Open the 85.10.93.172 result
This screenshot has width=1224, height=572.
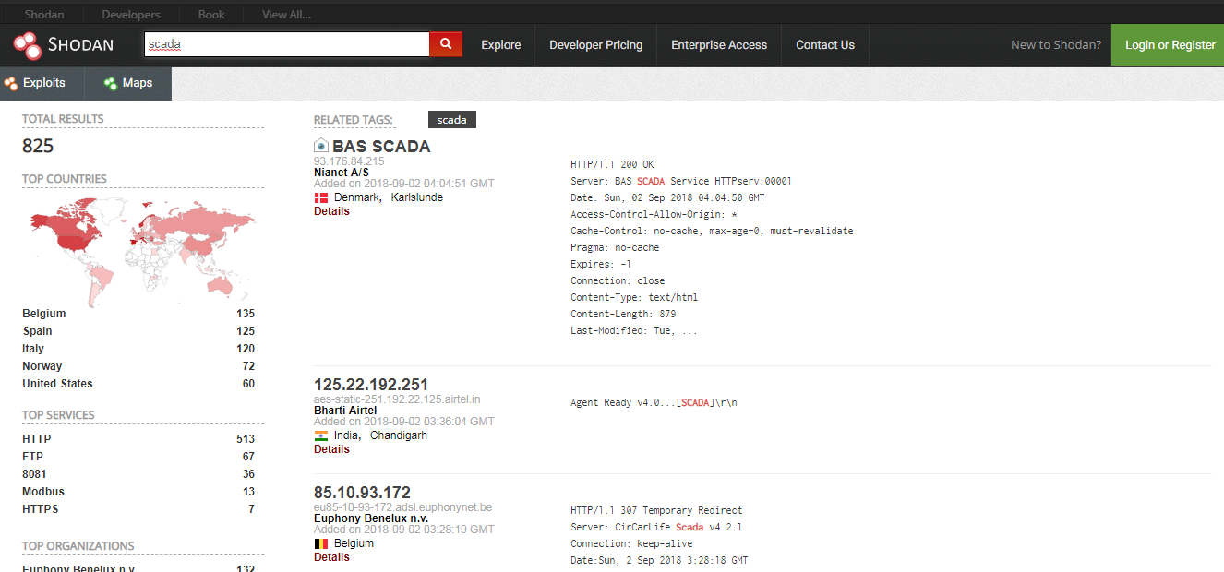tap(363, 493)
